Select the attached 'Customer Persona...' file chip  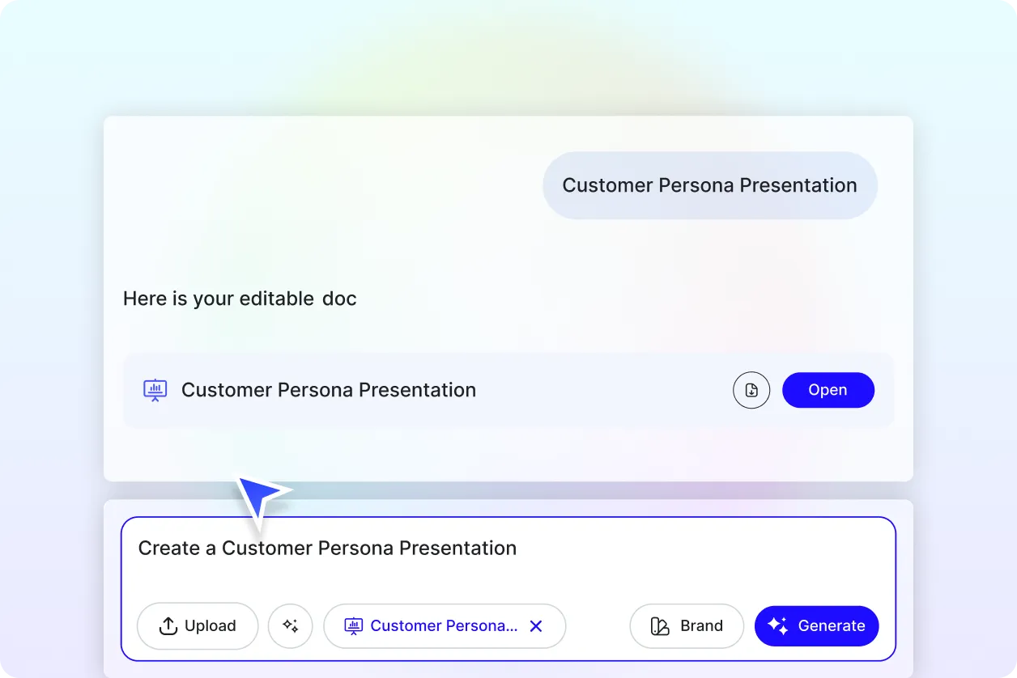444,625
